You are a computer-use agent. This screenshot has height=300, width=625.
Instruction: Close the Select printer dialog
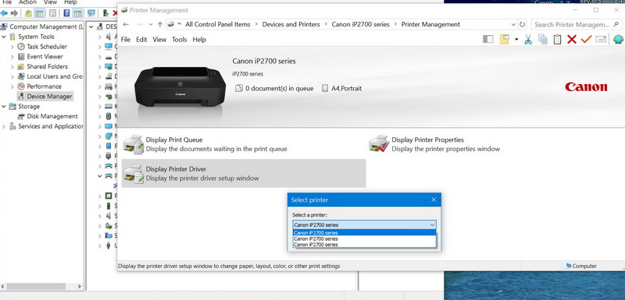tap(434, 199)
